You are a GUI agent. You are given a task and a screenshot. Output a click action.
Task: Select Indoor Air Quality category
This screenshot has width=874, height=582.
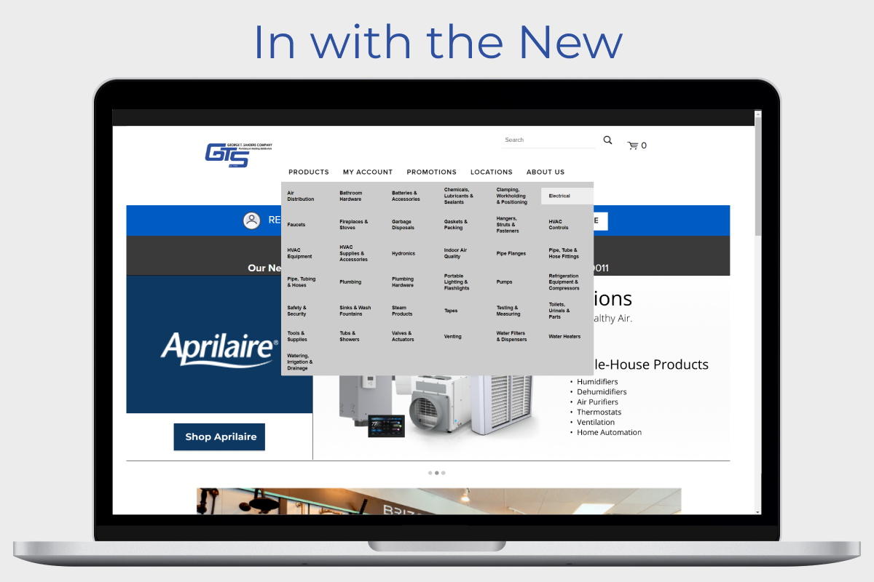click(456, 253)
